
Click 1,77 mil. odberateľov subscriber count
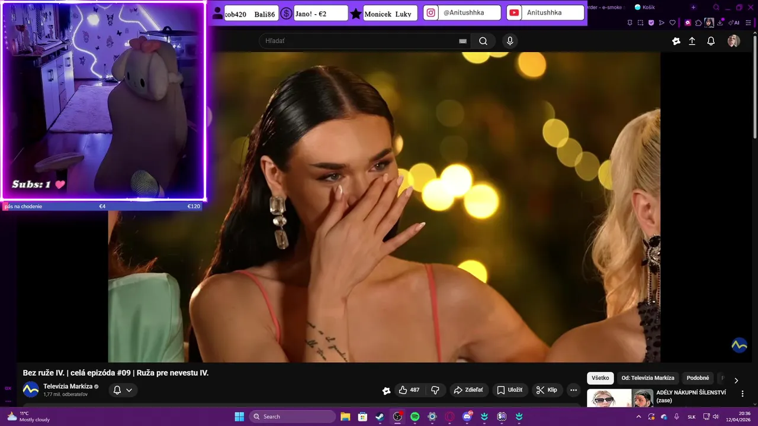point(65,395)
